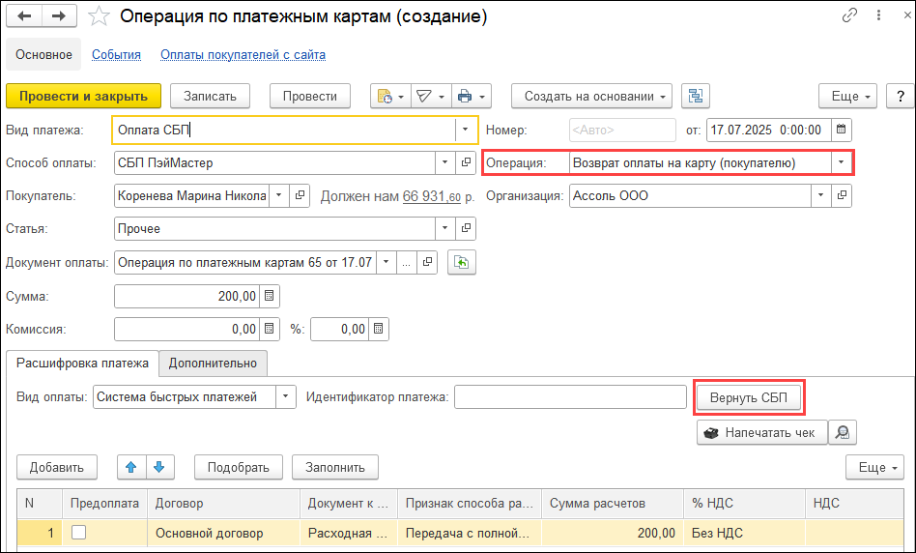The height and width of the screenshot is (553, 916).
Task: Open the send-message paper plane icon
Action: point(431,96)
